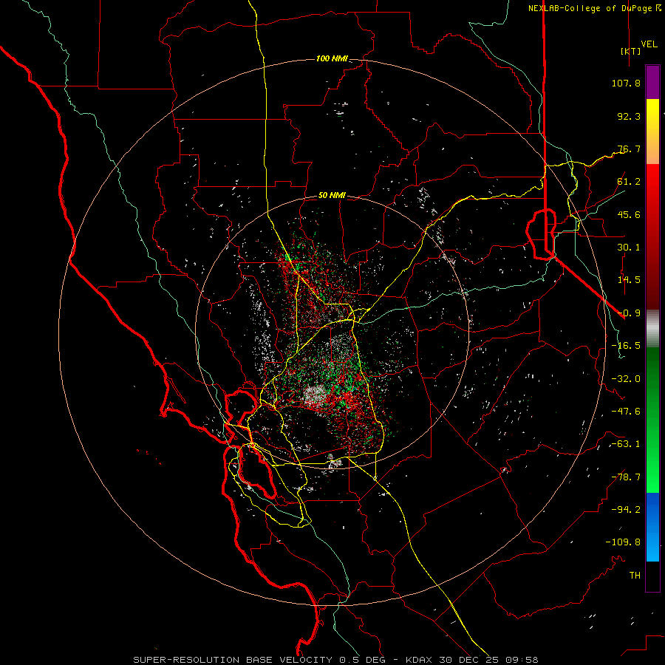
Task: Select the 92.3 legend value
Action: point(629,116)
